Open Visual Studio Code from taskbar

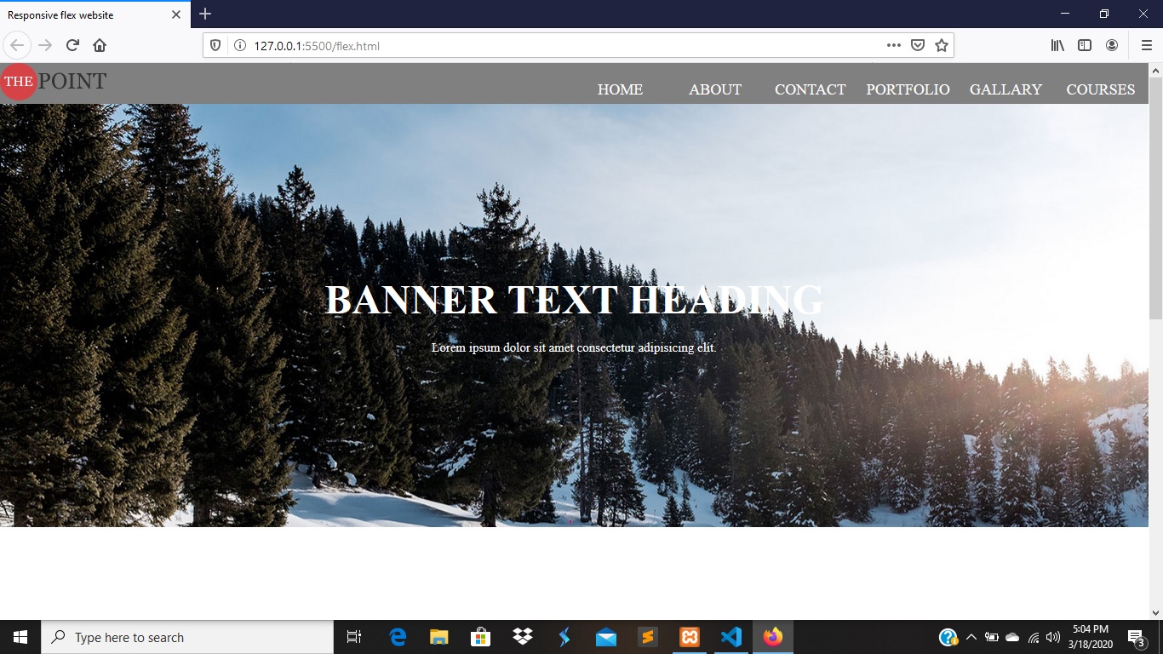(x=730, y=637)
